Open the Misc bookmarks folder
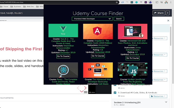174x108 pixels. click(x=40, y=6)
